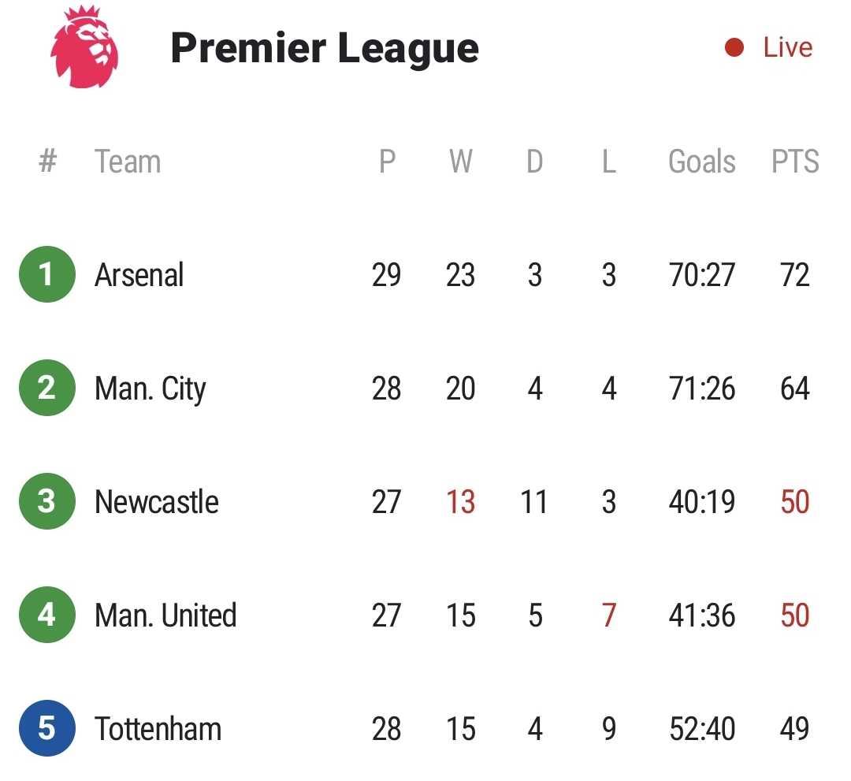Sort by the Goals column header

pos(702,162)
